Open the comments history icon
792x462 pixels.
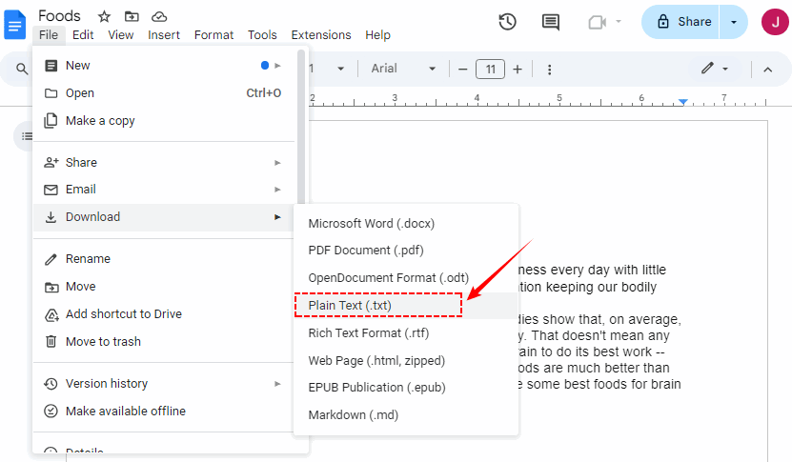(550, 22)
